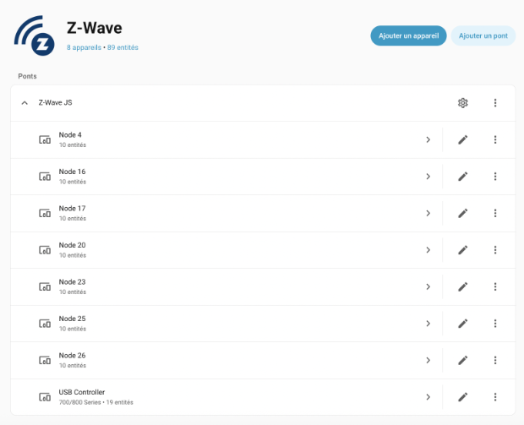Viewport: 524px width, 425px height.
Task: Click the 700/800 Series • 19 entités subtitle
Action: coord(96,402)
